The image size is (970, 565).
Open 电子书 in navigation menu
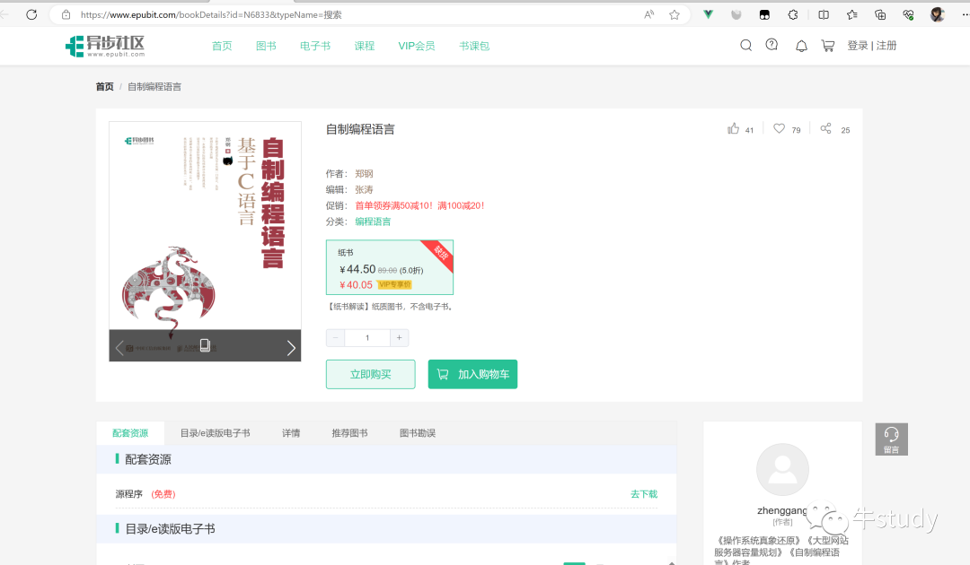point(315,46)
